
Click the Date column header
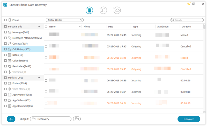tap(111, 27)
